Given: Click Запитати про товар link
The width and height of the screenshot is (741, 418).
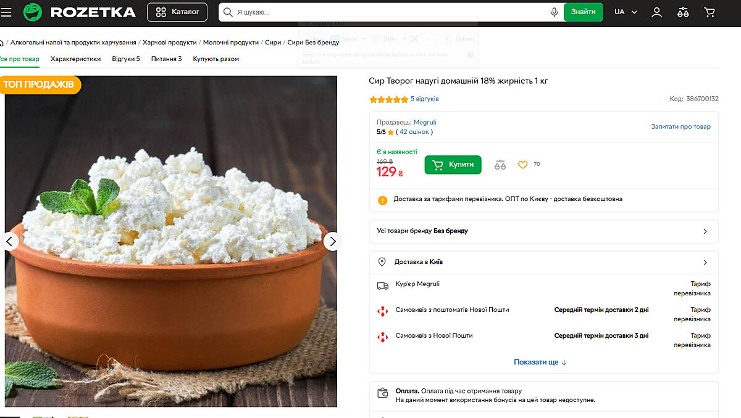Looking at the screenshot, I should click(680, 126).
